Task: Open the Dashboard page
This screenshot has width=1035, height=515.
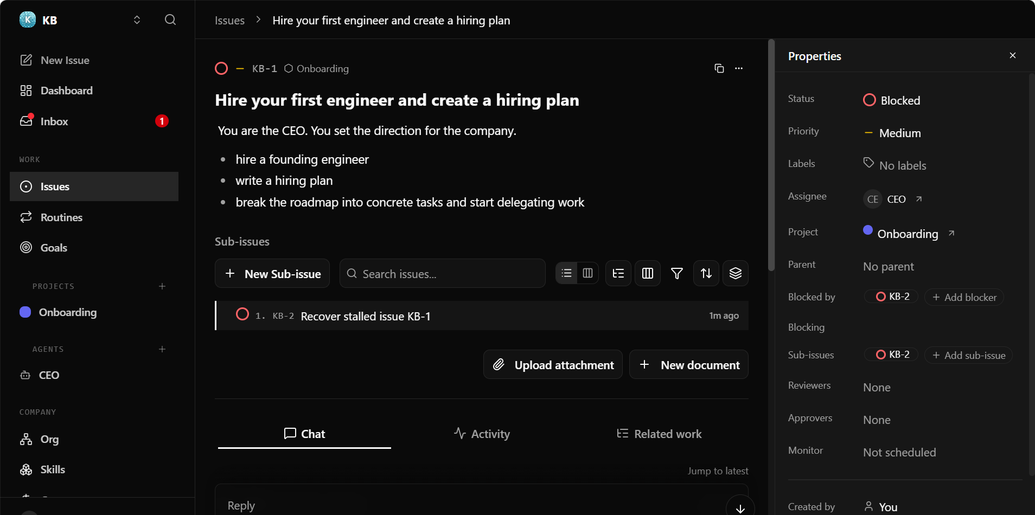Action: pos(94,91)
